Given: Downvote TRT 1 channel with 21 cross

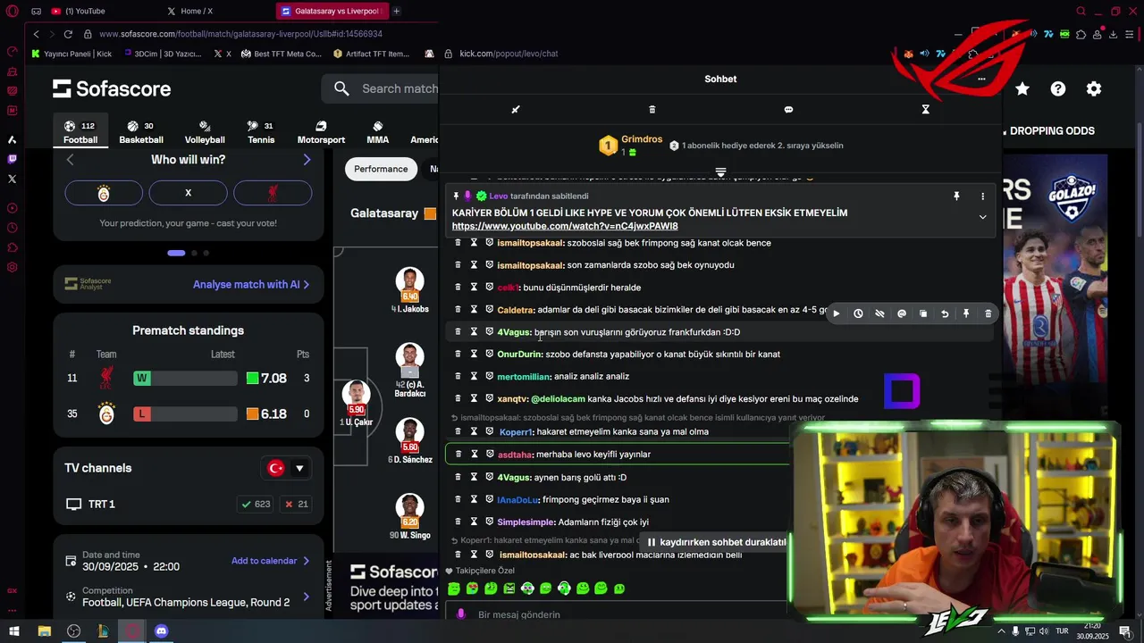Looking at the screenshot, I should tap(296, 505).
